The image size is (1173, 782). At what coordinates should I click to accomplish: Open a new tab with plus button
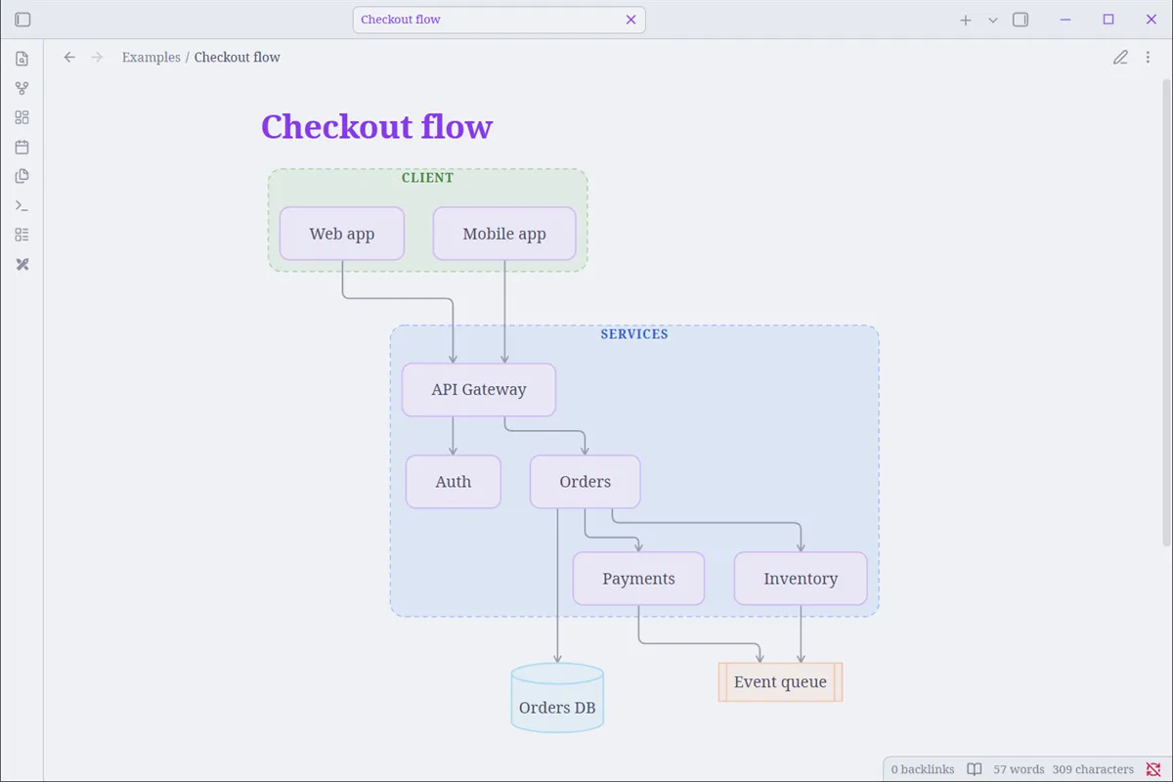[x=966, y=20]
